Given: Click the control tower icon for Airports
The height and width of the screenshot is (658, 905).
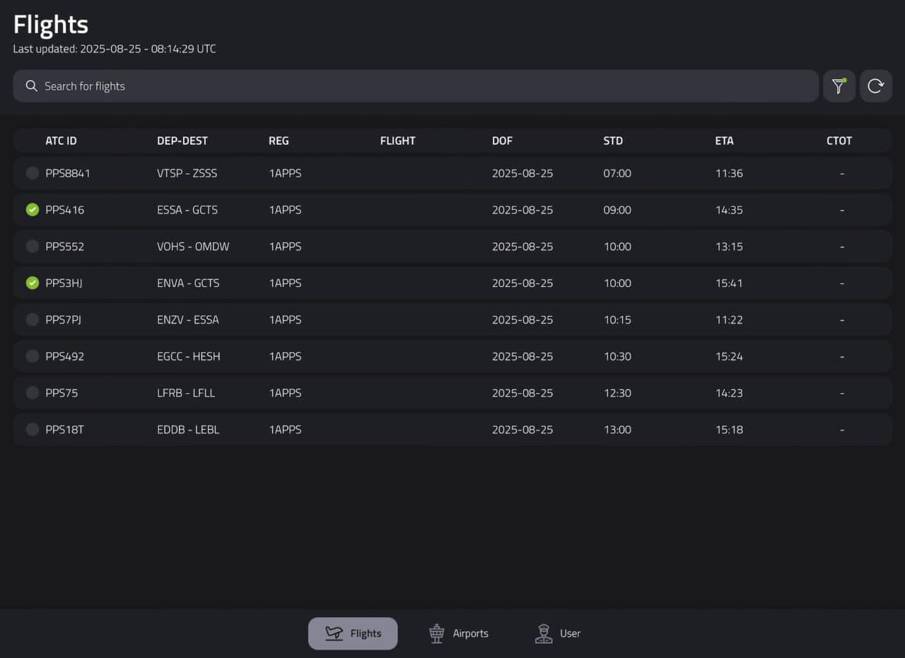Looking at the screenshot, I should [x=436, y=633].
